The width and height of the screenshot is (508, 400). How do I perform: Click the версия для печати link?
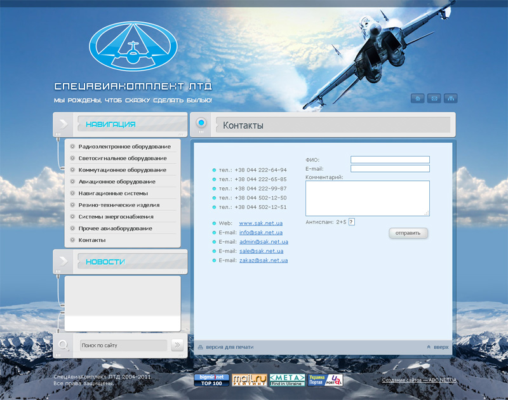pyautogui.click(x=229, y=347)
